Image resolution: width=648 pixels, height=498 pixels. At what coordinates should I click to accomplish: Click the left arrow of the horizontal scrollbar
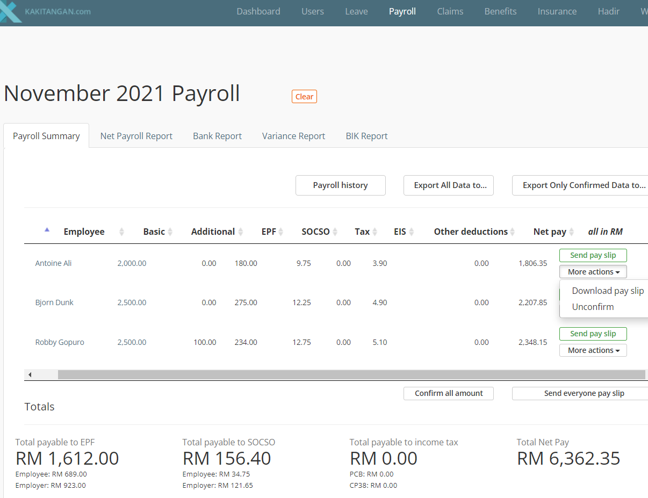[x=30, y=374]
